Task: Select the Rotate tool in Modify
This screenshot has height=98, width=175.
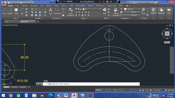Action: pos(36,9)
